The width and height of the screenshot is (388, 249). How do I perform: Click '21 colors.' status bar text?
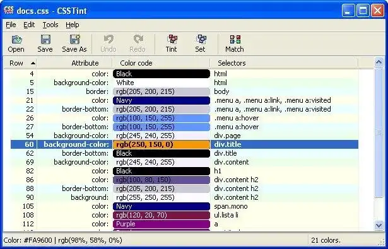326,240
